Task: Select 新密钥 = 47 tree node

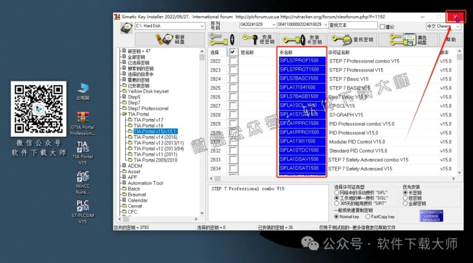Action: point(139,51)
